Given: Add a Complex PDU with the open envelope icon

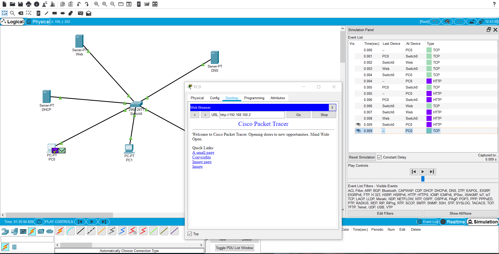Looking at the screenshot, I should (x=89, y=13).
